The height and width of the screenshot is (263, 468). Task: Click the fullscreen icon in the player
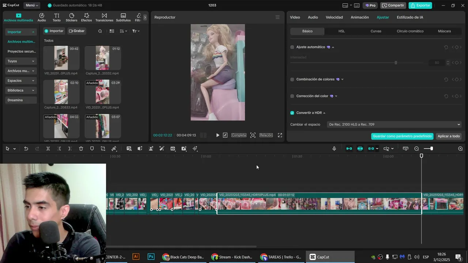(280, 135)
